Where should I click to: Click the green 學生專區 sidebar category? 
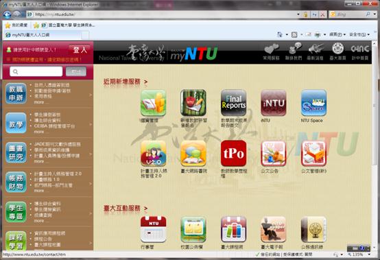pos(16,212)
